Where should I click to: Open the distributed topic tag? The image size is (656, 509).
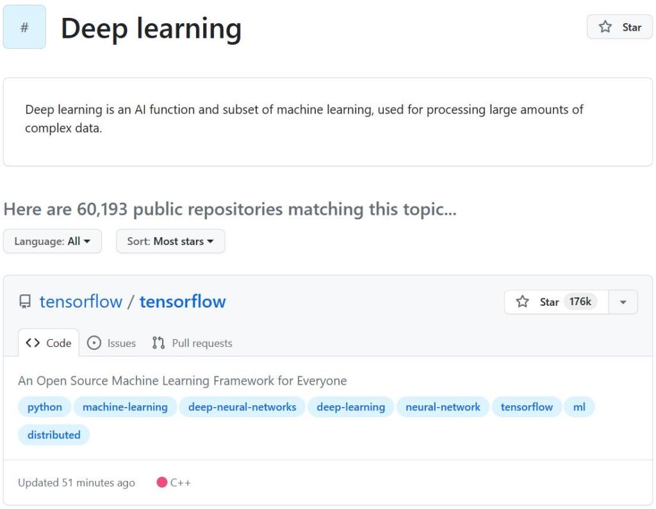click(54, 435)
